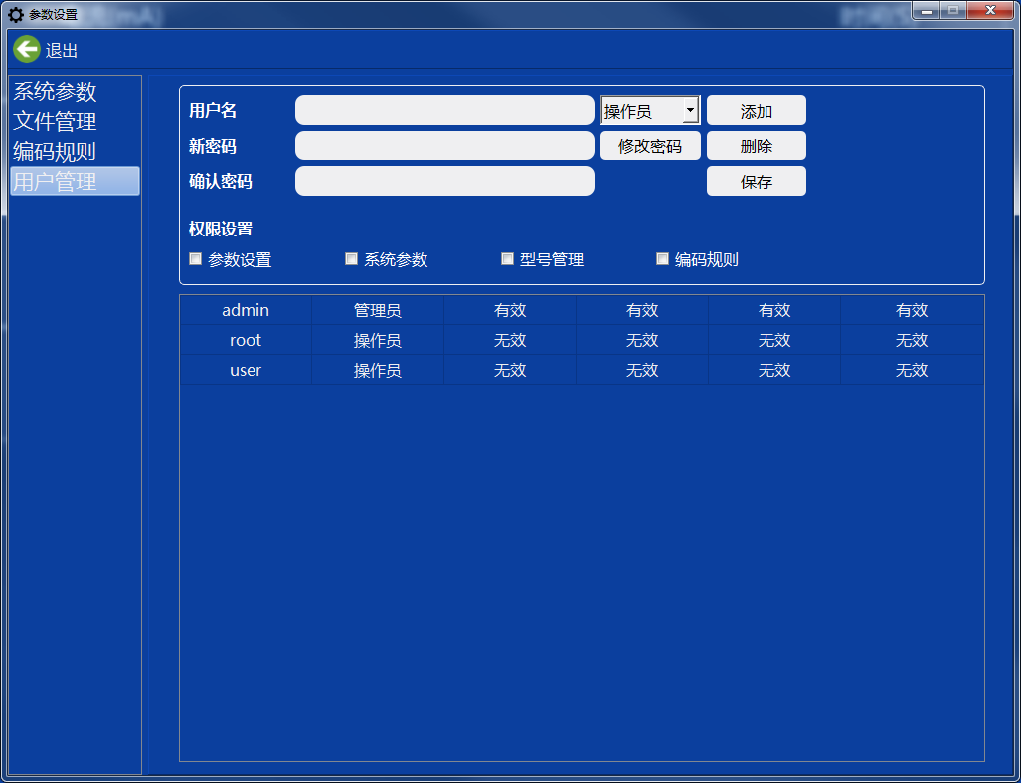Select the root user row

582,340
